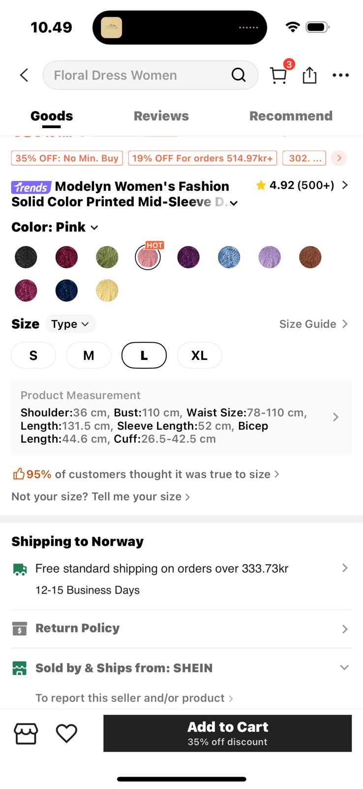Open the store icon in bottom bar
This screenshot has width=363, height=789.
coord(26,733)
